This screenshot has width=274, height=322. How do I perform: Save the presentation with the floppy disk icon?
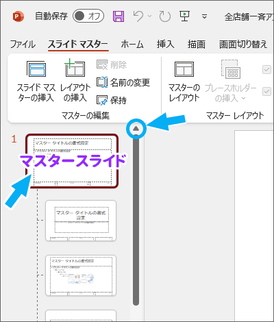point(119,16)
